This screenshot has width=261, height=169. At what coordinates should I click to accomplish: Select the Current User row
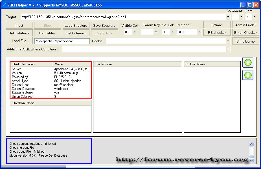tap(51, 85)
